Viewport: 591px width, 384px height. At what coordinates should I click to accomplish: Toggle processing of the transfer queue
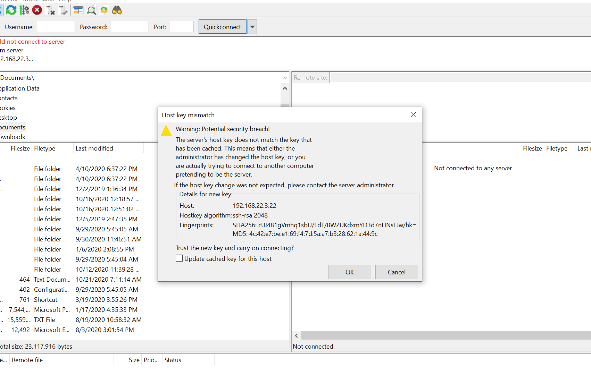click(x=24, y=10)
